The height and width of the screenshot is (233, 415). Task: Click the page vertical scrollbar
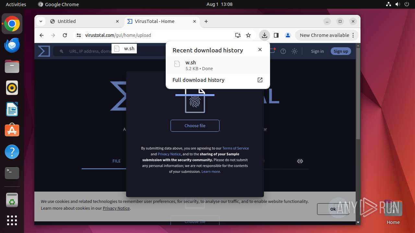coord(358,94)
